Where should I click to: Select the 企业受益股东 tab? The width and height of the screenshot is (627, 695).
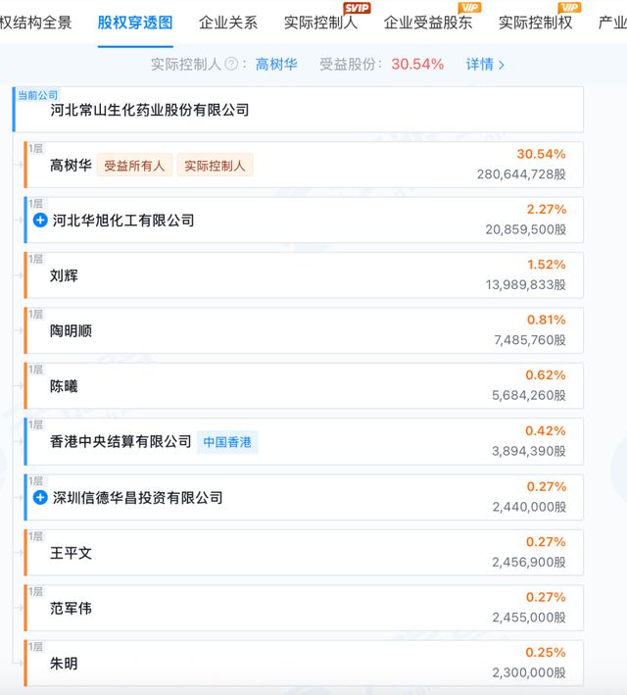[x=427, y=23]
